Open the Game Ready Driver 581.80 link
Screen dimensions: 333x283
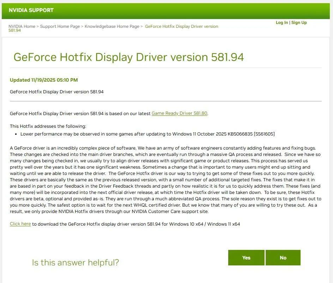[179, 113]
